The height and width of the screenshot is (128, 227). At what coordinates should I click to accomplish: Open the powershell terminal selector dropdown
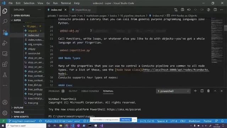pyautogui.click(x=173, y=91)
